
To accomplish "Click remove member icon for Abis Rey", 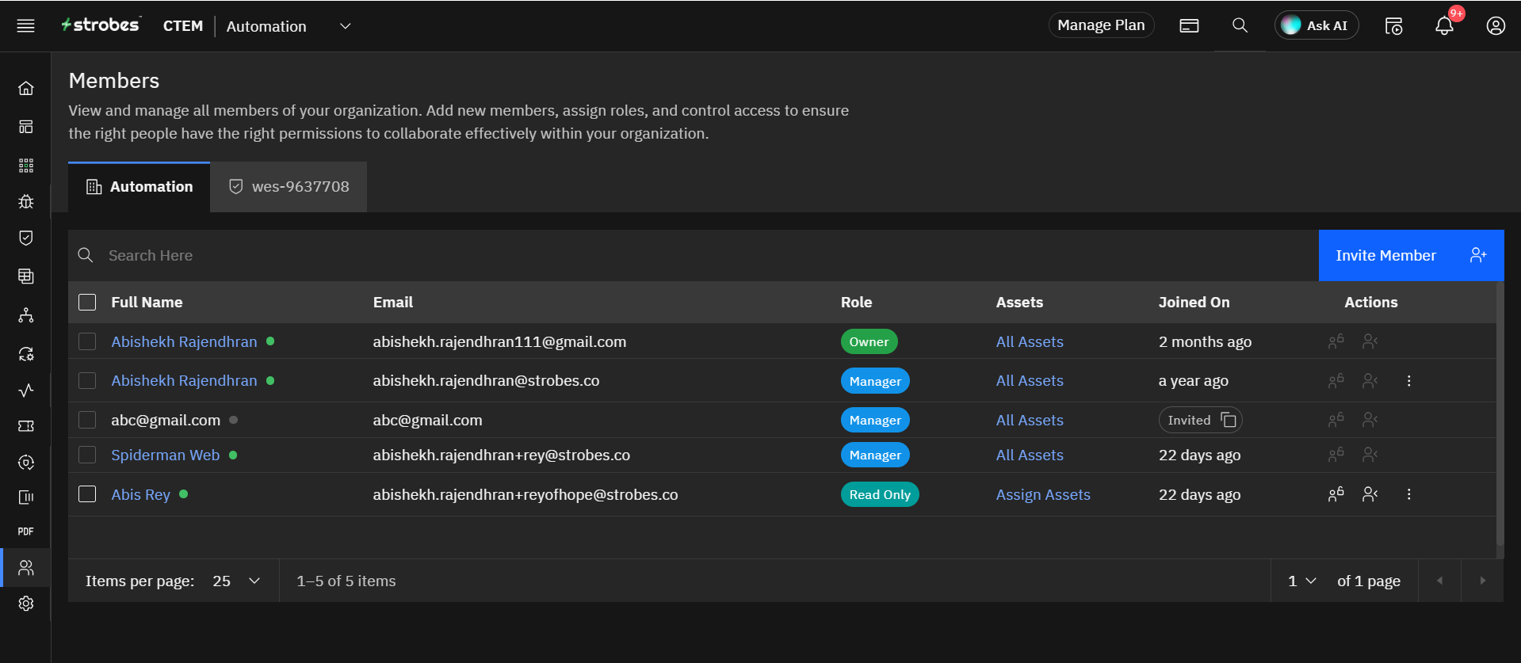I will (1370, 494).
